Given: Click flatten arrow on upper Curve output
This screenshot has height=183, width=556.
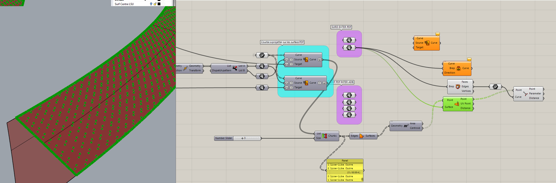Looking at the screenshot, I should pos(320,60).
